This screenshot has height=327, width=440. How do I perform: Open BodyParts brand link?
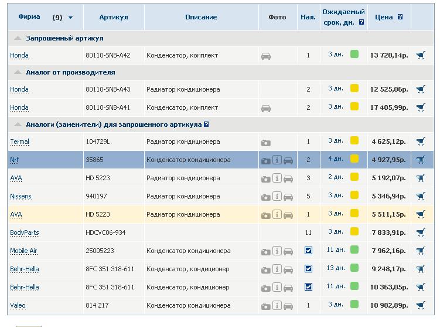[25, 233]
